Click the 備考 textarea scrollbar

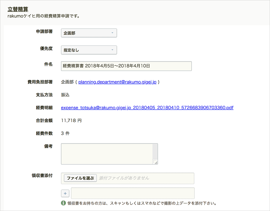(x=155, y=151)
